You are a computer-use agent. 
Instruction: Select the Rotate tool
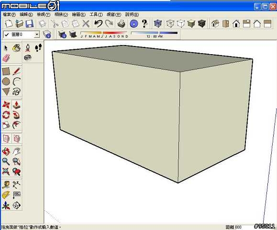6,115
